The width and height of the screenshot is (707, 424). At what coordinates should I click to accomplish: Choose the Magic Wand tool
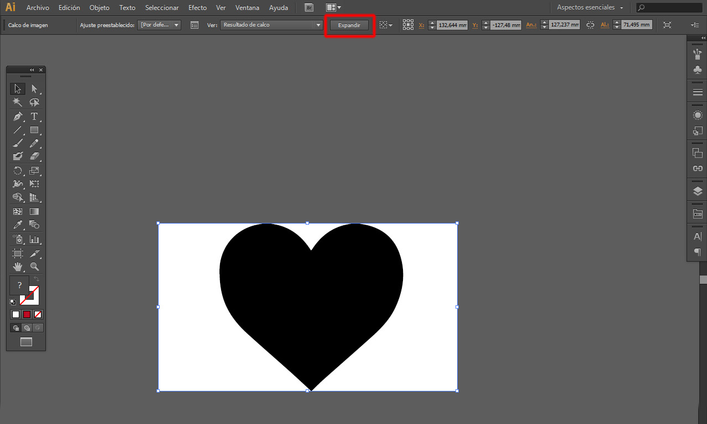coord(17,102)
